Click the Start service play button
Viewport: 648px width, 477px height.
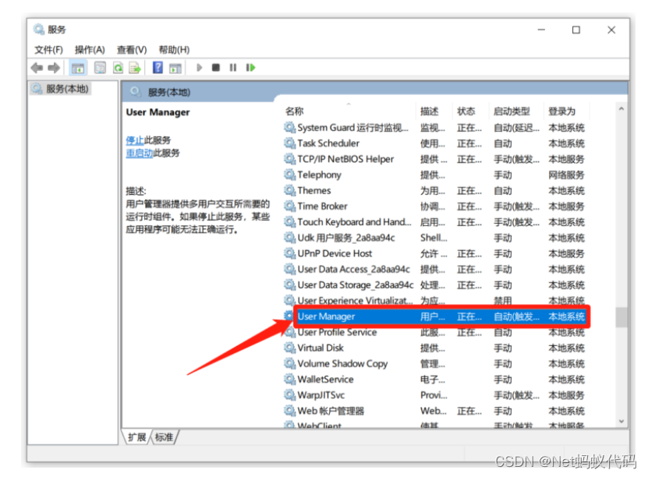pyautogui.click(x=199, y=67)
